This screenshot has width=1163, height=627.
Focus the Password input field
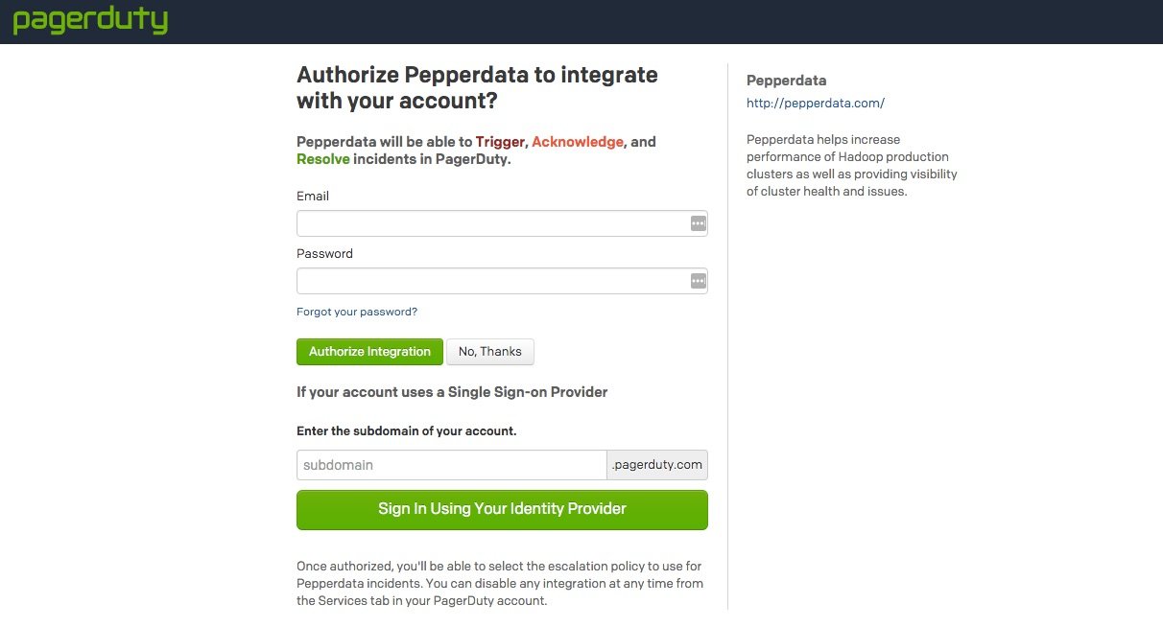[491, 281]
